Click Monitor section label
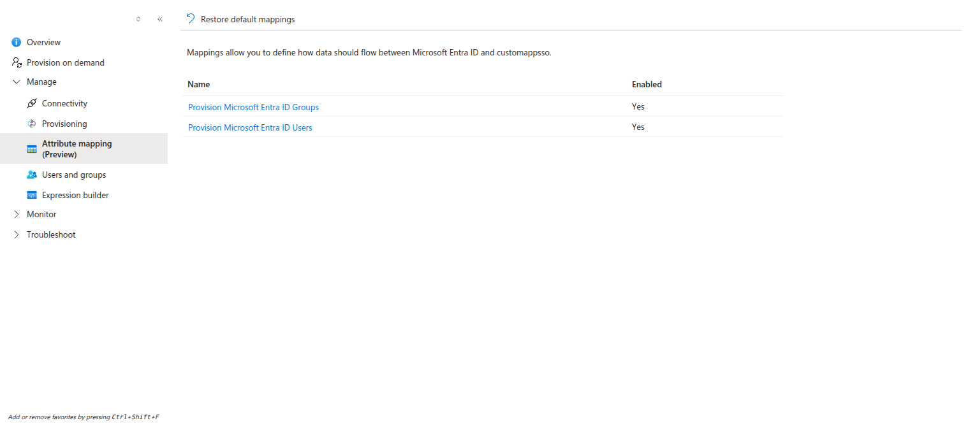 (x=41, y=214)
